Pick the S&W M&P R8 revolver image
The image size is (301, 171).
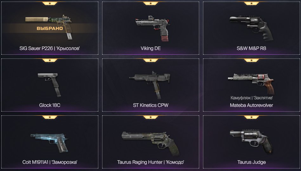coord(252,28)
